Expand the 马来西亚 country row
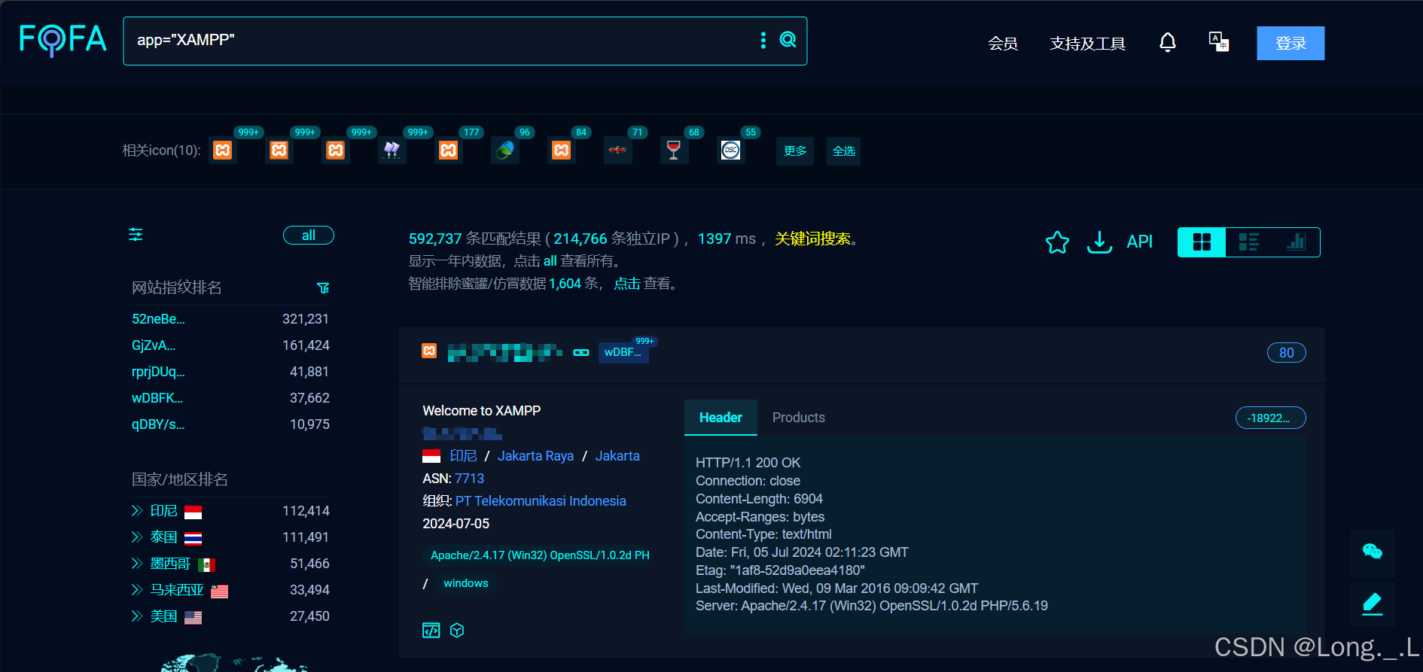 [x=137, y=590]
